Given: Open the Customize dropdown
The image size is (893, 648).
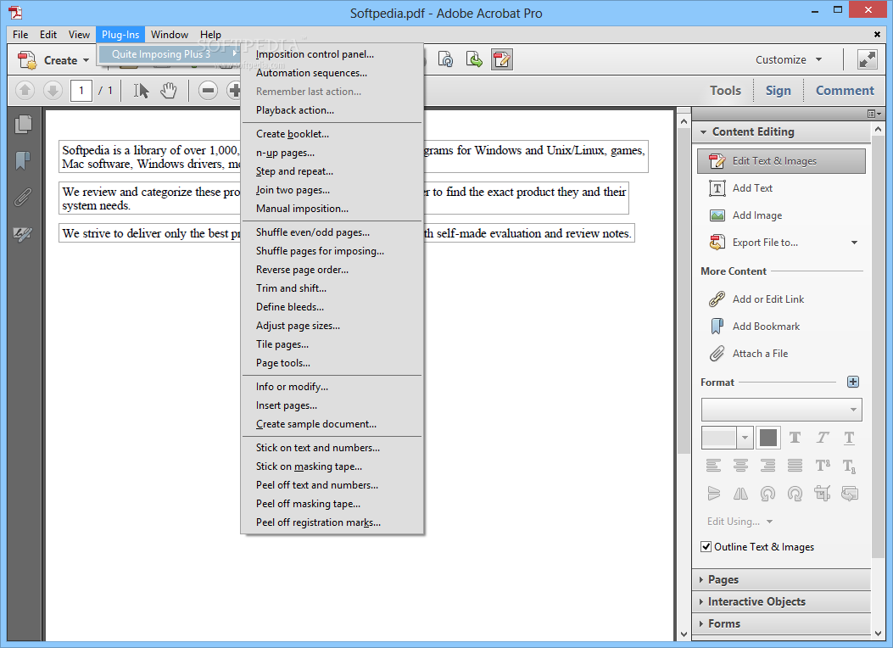Looking at the screenshot, I should 789,59.
